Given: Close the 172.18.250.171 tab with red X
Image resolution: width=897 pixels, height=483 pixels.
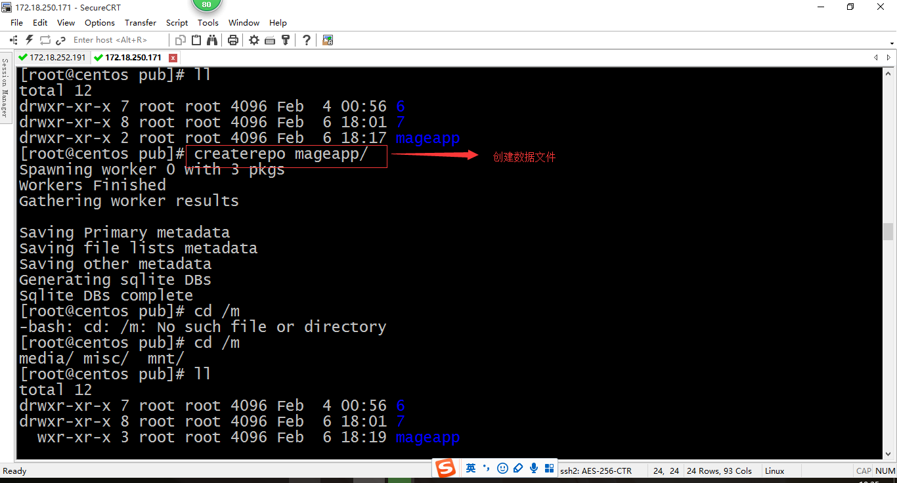Looking at the screenshot, I should point(173,58).
